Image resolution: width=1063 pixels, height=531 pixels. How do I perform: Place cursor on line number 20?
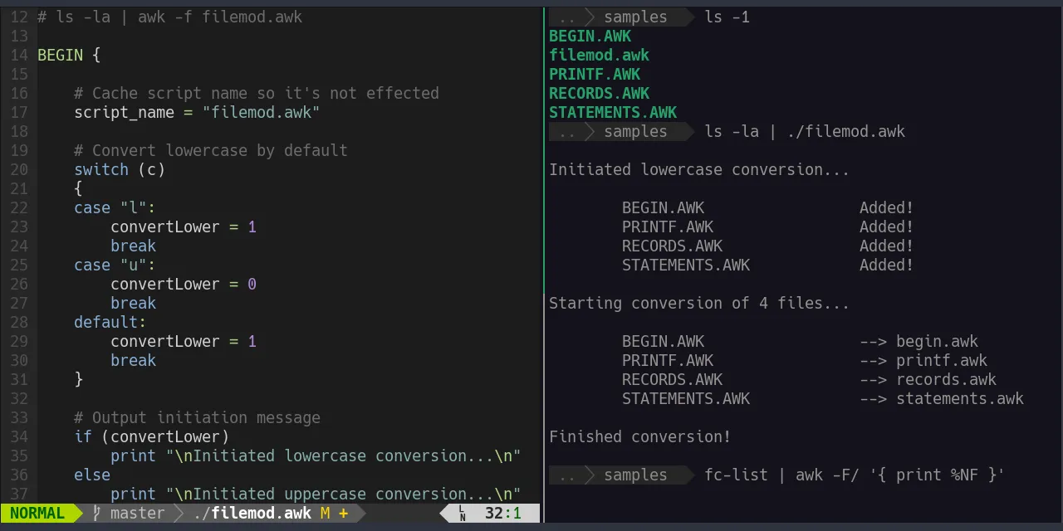point(18,170)
